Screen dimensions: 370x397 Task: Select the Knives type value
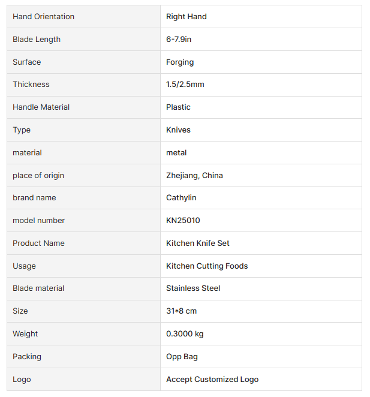click(178, 130)
